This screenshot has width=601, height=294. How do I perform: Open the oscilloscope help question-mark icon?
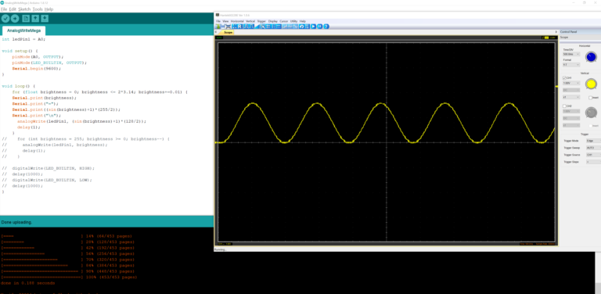tap(326, 27)
